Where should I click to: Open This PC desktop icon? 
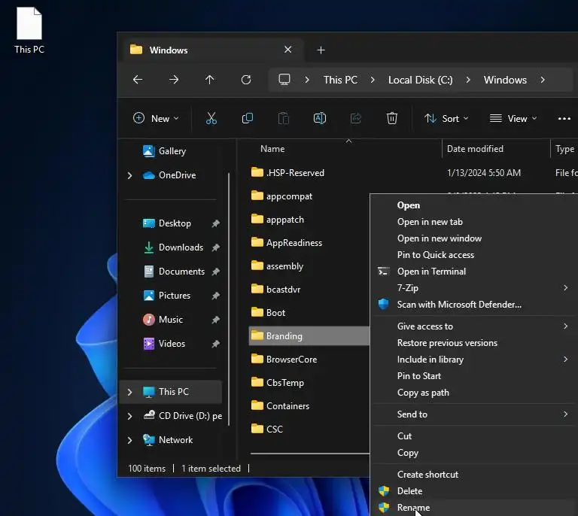click(29, 31)
